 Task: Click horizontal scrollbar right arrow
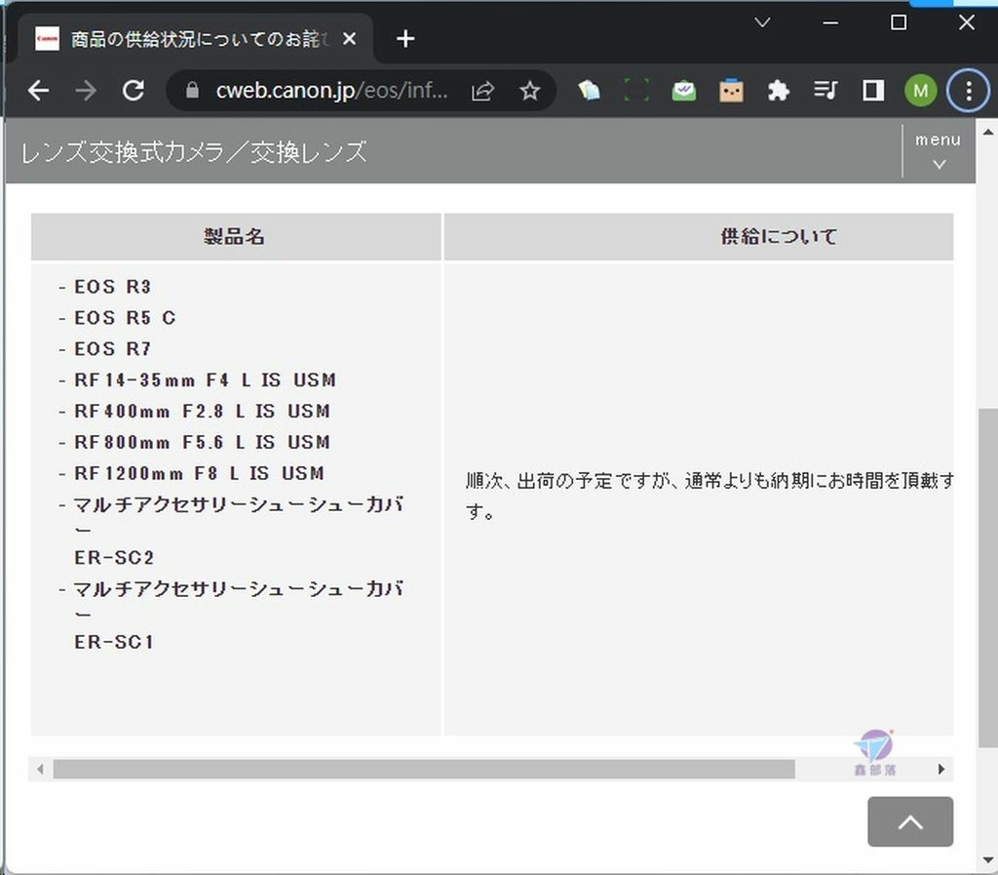[940, 770]
